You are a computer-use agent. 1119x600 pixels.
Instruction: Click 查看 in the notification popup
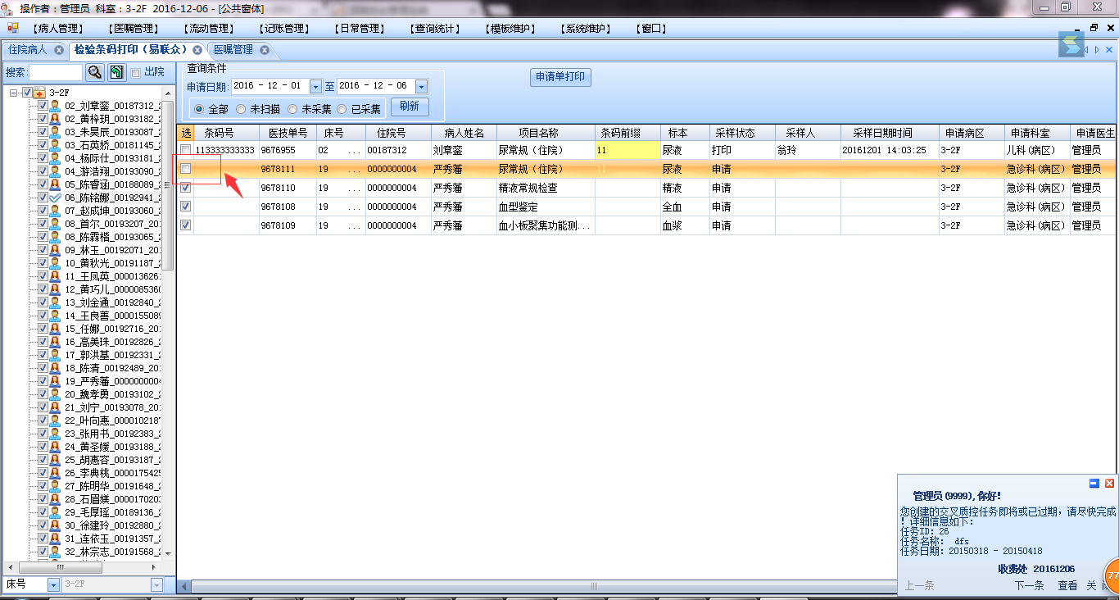1067,586
